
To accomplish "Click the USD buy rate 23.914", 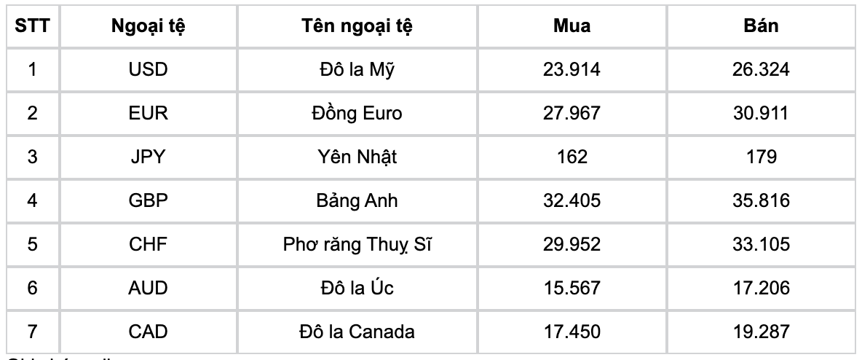I will click(x=572, y=69).
